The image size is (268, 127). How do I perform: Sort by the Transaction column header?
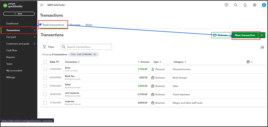(x=72, y=62)
